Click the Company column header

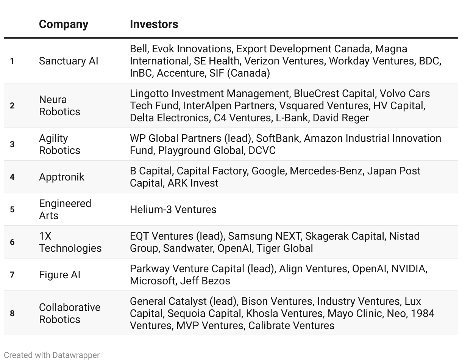tap(64, 24)
